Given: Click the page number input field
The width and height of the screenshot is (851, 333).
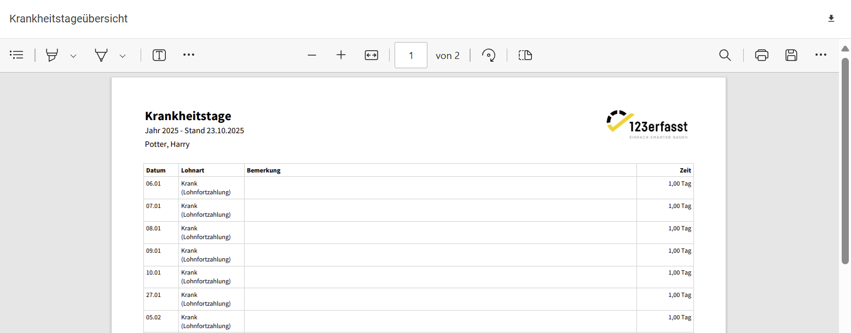Looking at the screenshot, I should tap(411, 55).
